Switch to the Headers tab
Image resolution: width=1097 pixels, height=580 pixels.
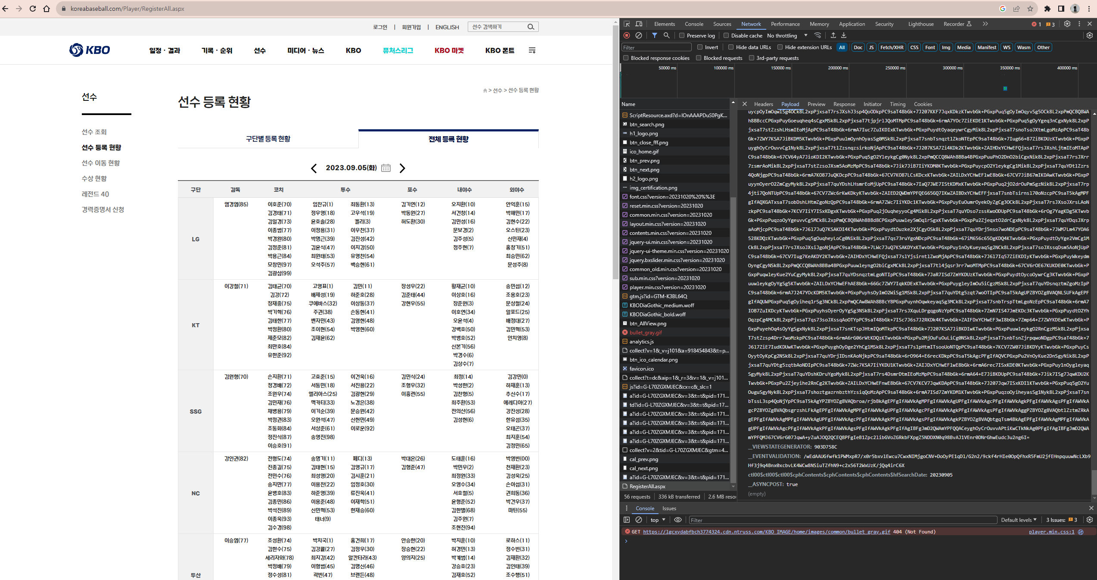pos(763,104)
